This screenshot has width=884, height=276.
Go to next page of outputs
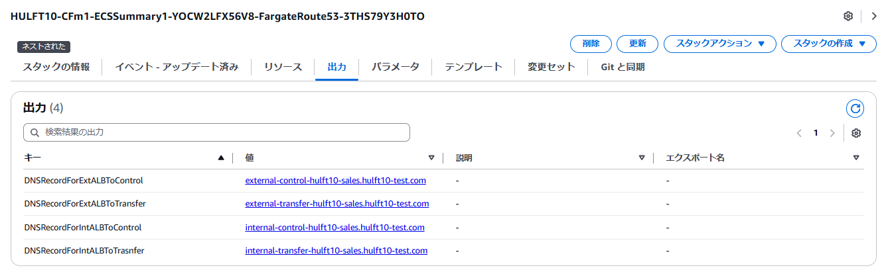click(832, 133)
